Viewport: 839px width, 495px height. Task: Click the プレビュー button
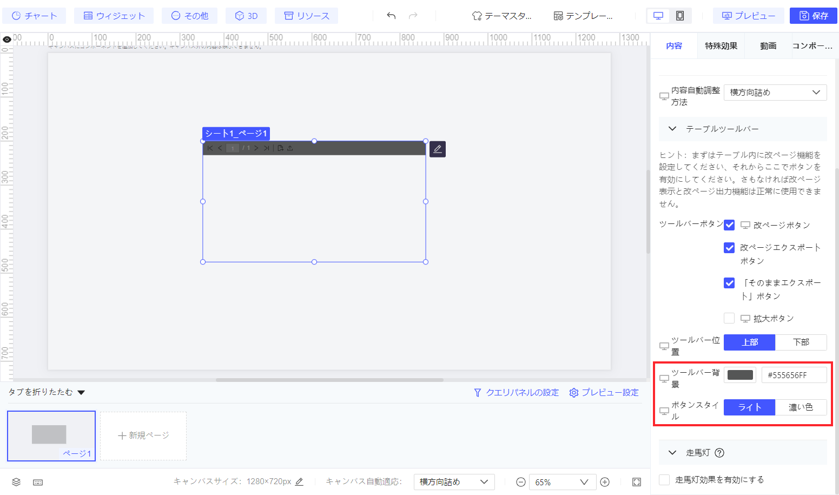click(x=748, y=16)
